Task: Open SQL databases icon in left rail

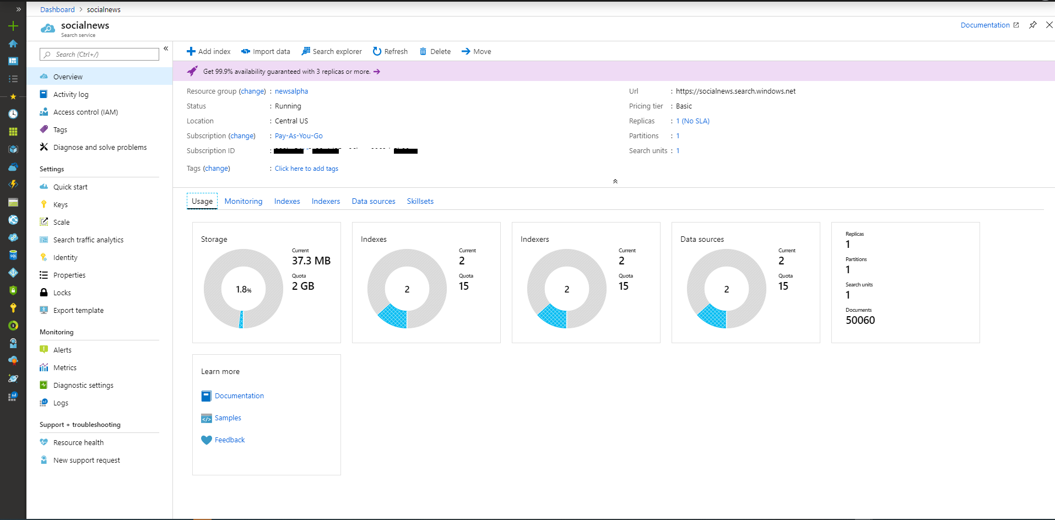Action: [x=13, y=255]
